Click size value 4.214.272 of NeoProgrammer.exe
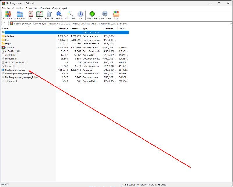The image size is (233, 187). click(63, 70)
